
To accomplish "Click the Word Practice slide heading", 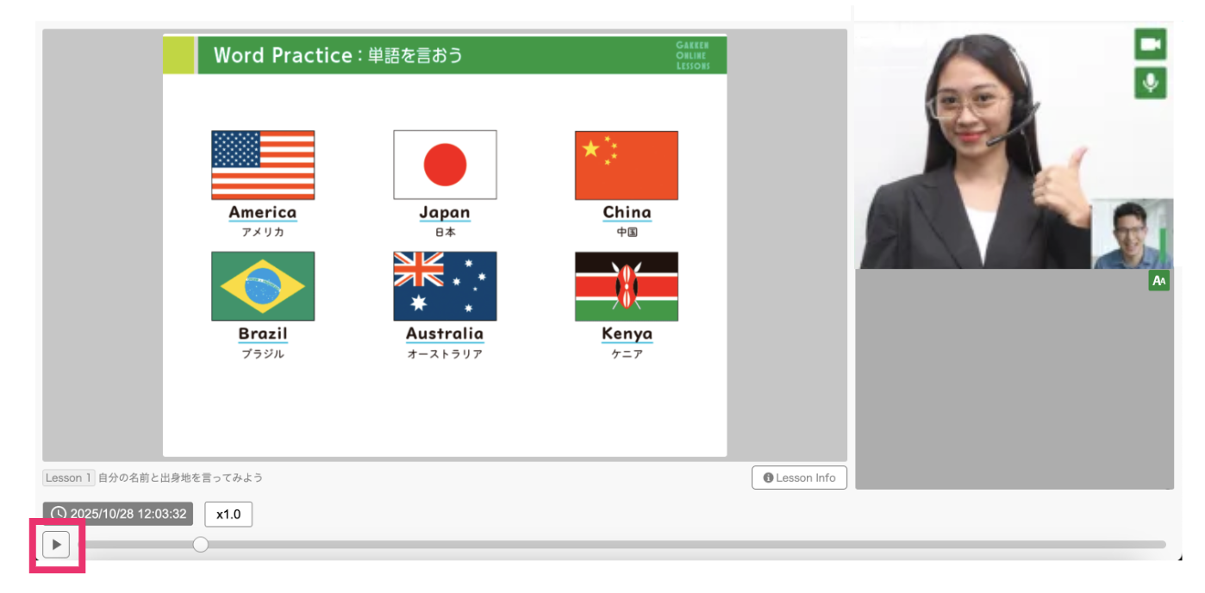I will coord(338,55).
